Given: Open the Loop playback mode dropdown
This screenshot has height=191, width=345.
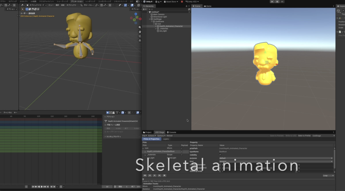Looking at the screenshot, I should (x=329, y=175).
